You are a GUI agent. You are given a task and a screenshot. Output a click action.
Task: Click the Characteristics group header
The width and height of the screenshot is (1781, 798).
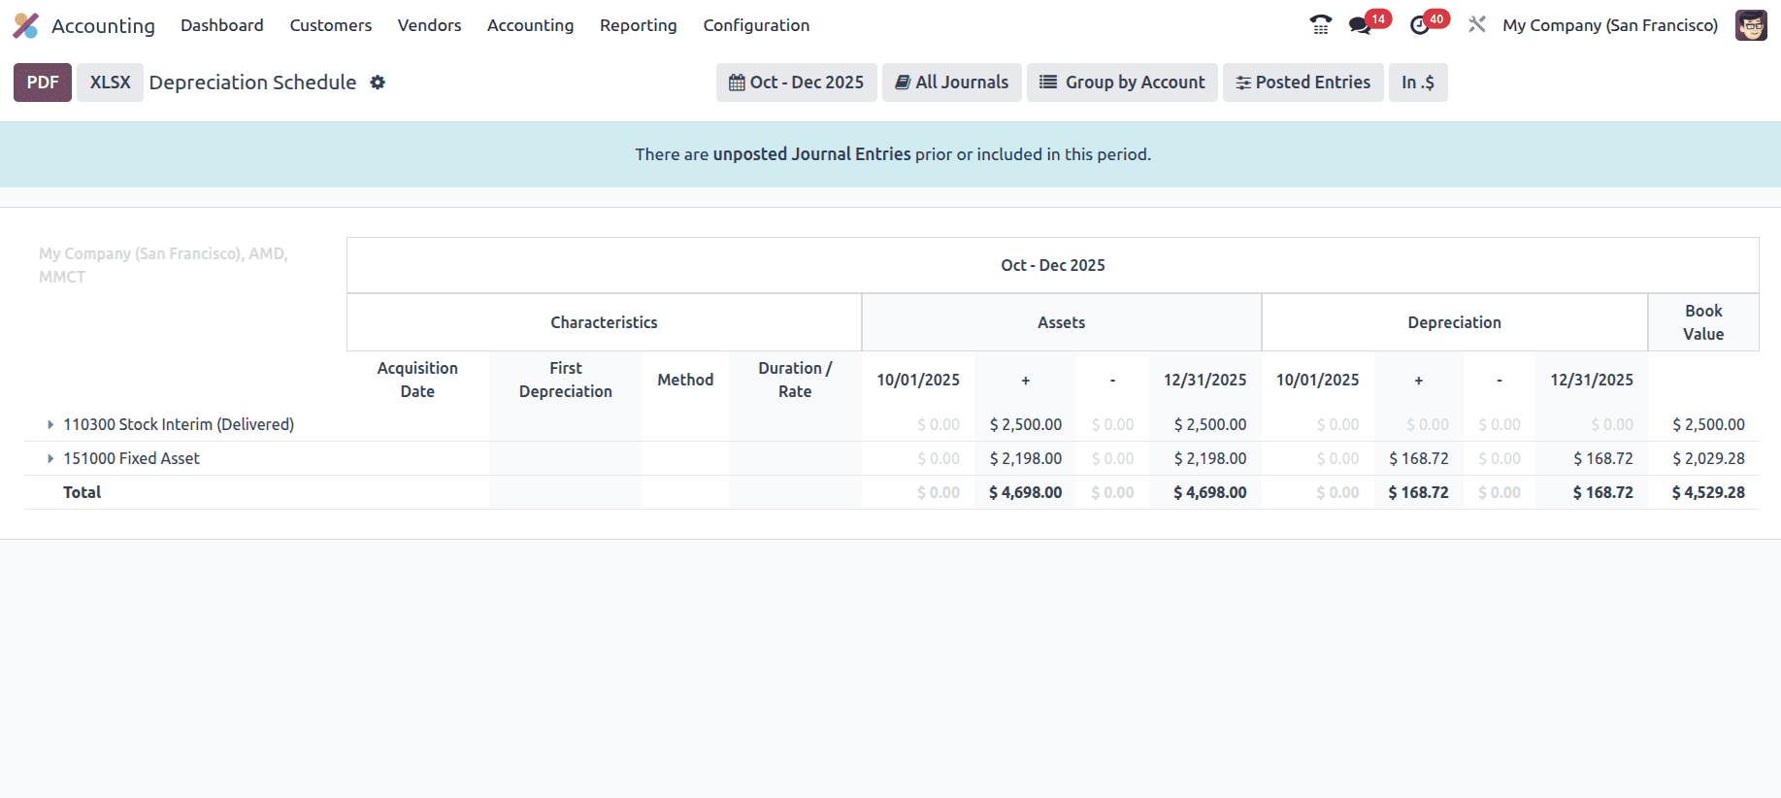(x=604, y=322)
